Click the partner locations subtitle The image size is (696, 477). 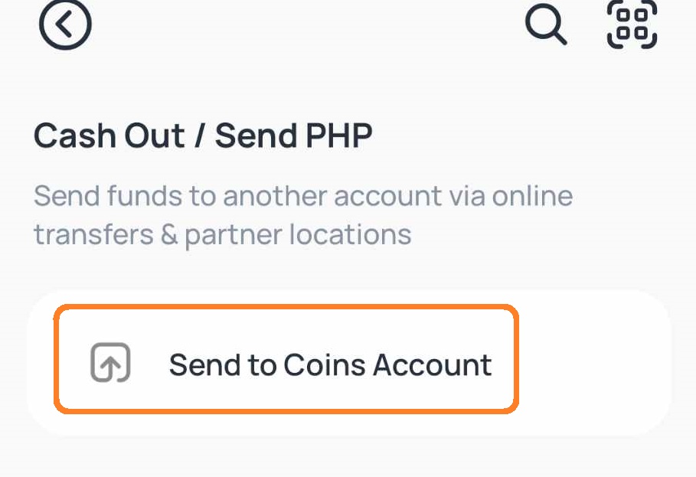[x=222, y=235]
